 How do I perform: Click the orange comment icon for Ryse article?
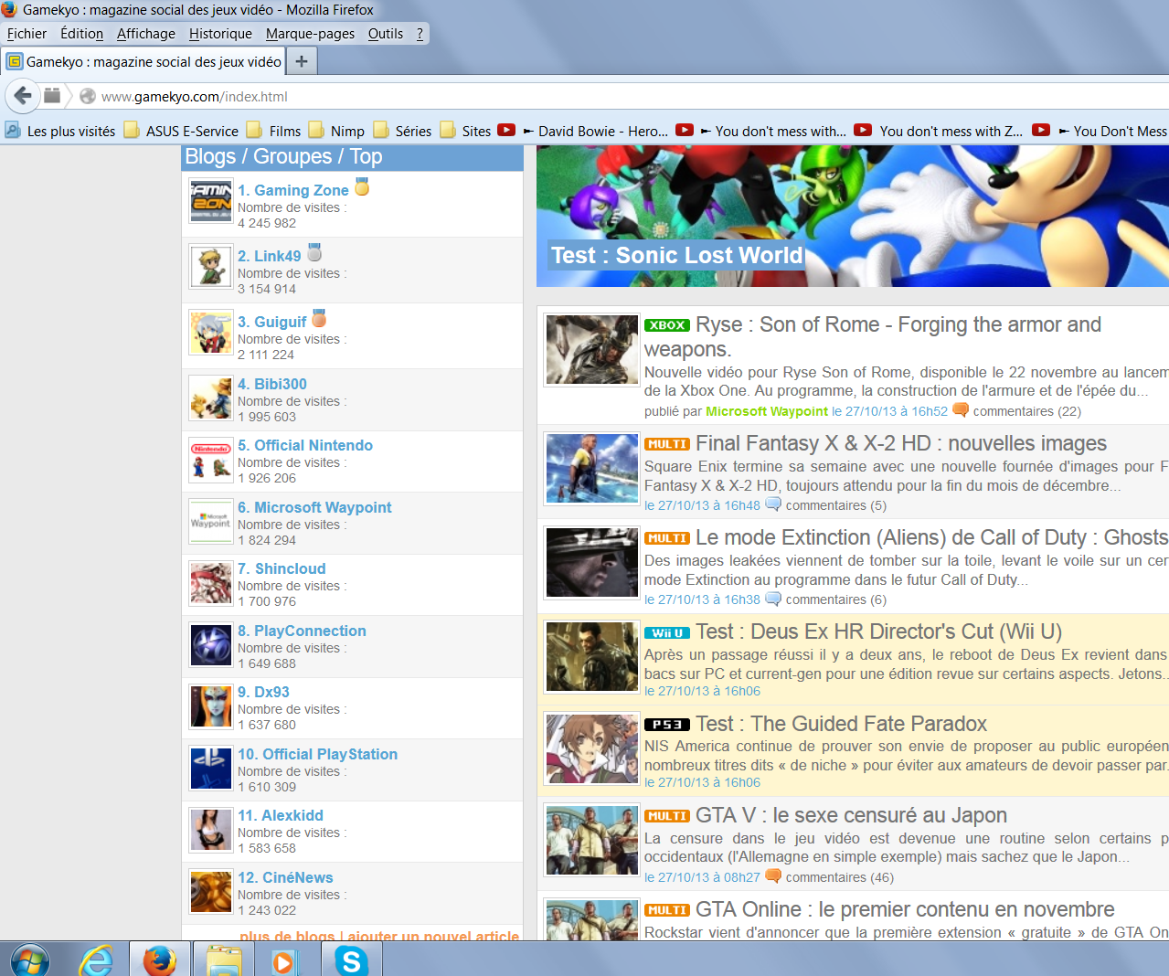click(x=961, y=410)
